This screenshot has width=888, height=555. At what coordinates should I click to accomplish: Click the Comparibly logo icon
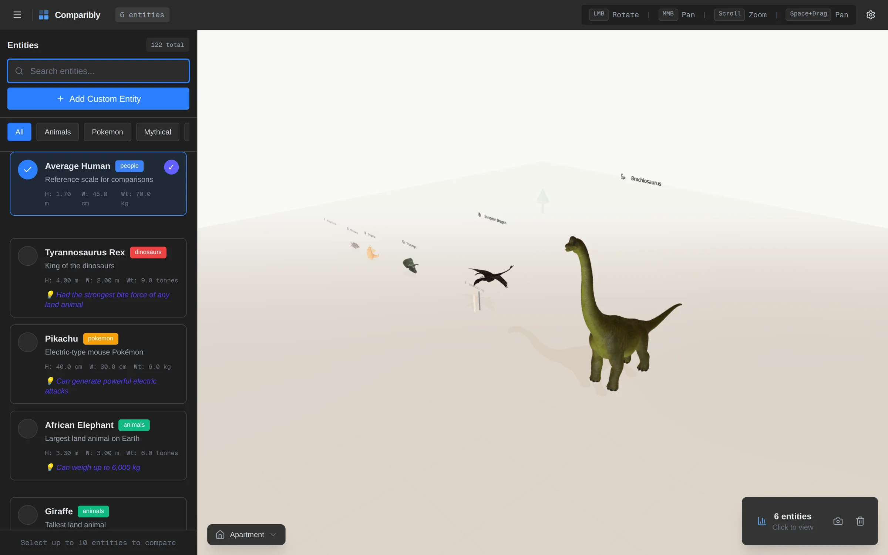[44, 15]
